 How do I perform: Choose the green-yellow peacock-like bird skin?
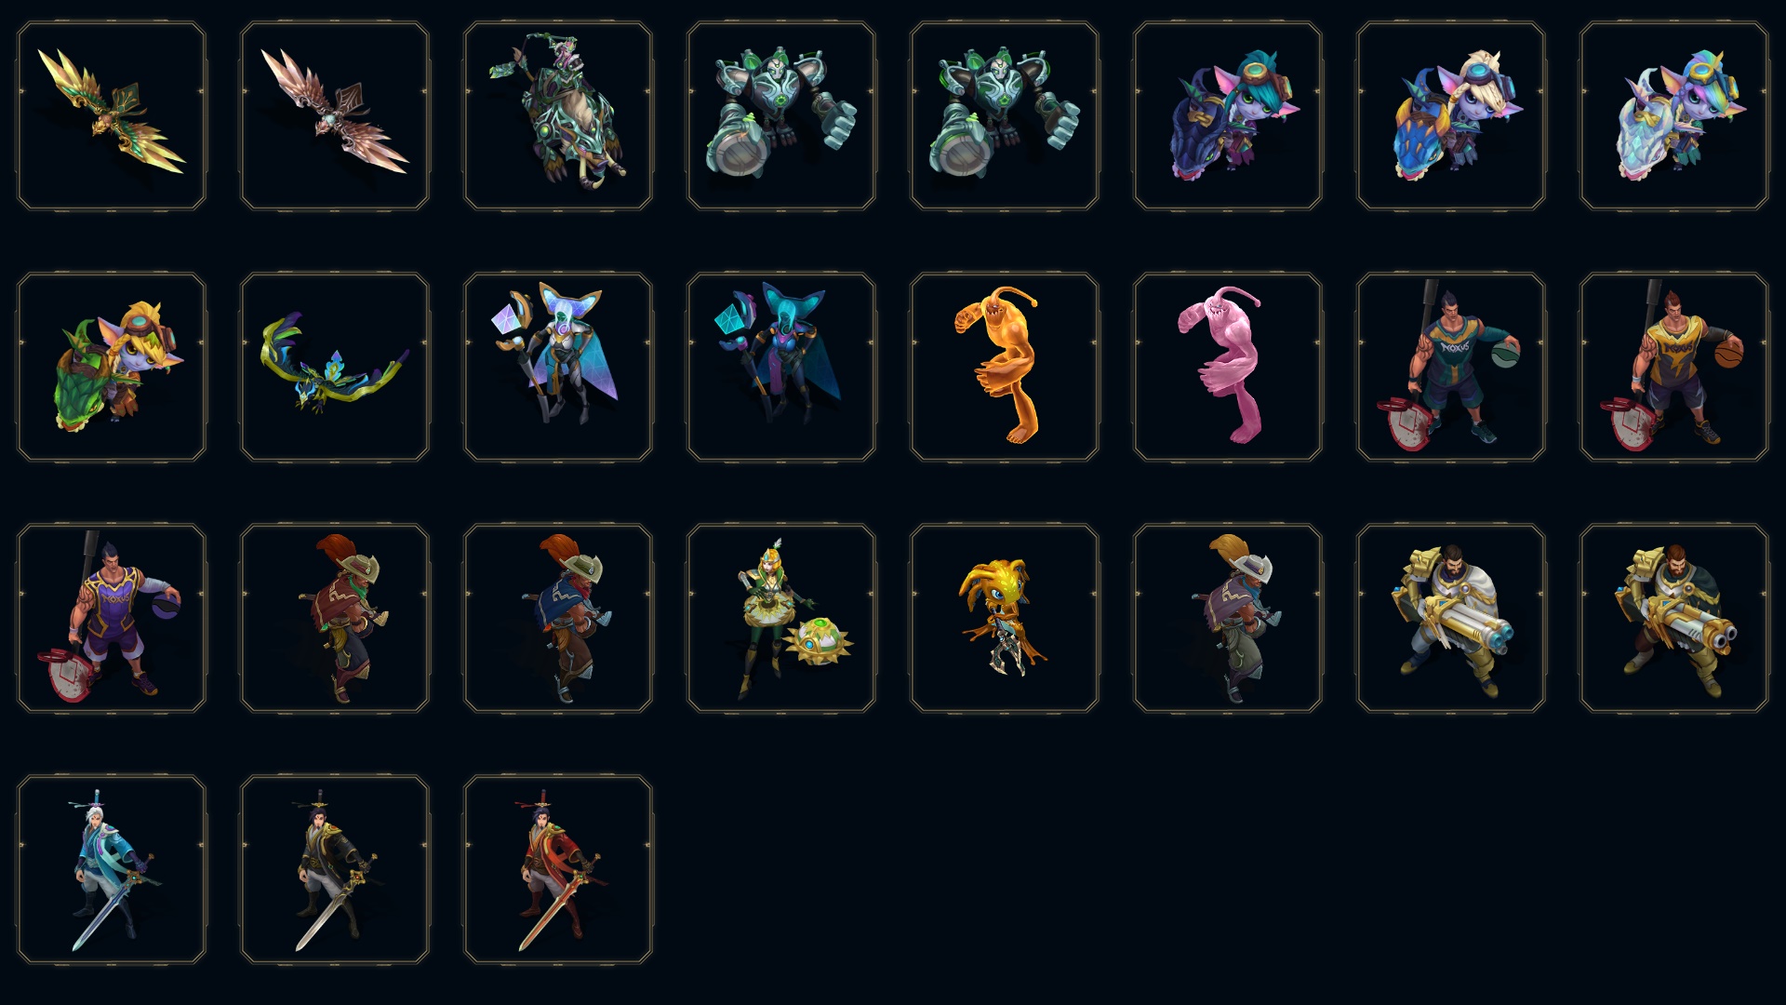(335, 367)
